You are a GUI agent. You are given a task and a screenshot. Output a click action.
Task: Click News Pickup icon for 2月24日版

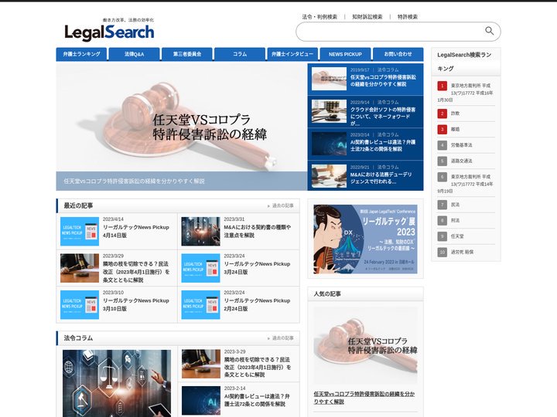(x=200, y=305)
